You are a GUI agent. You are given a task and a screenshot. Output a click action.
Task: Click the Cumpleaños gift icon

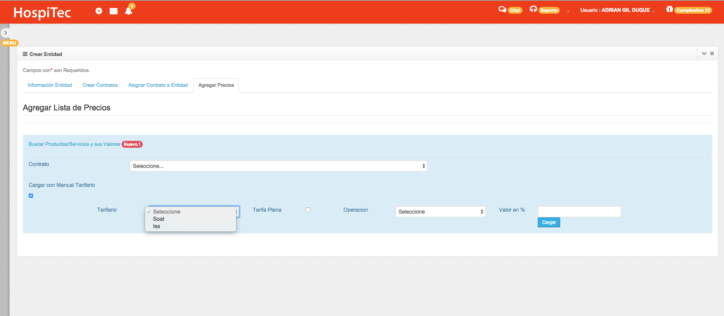point(669,9)
